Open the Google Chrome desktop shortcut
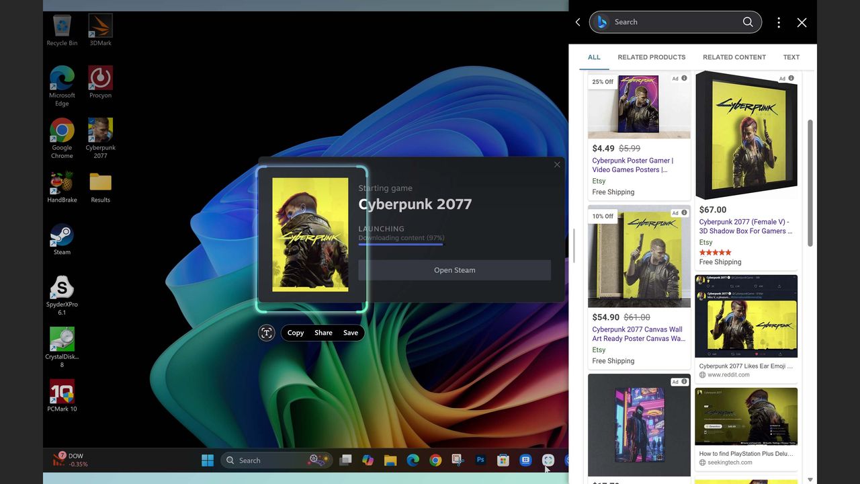The height and width of the screenshot is (484, 860). [62, 138]
